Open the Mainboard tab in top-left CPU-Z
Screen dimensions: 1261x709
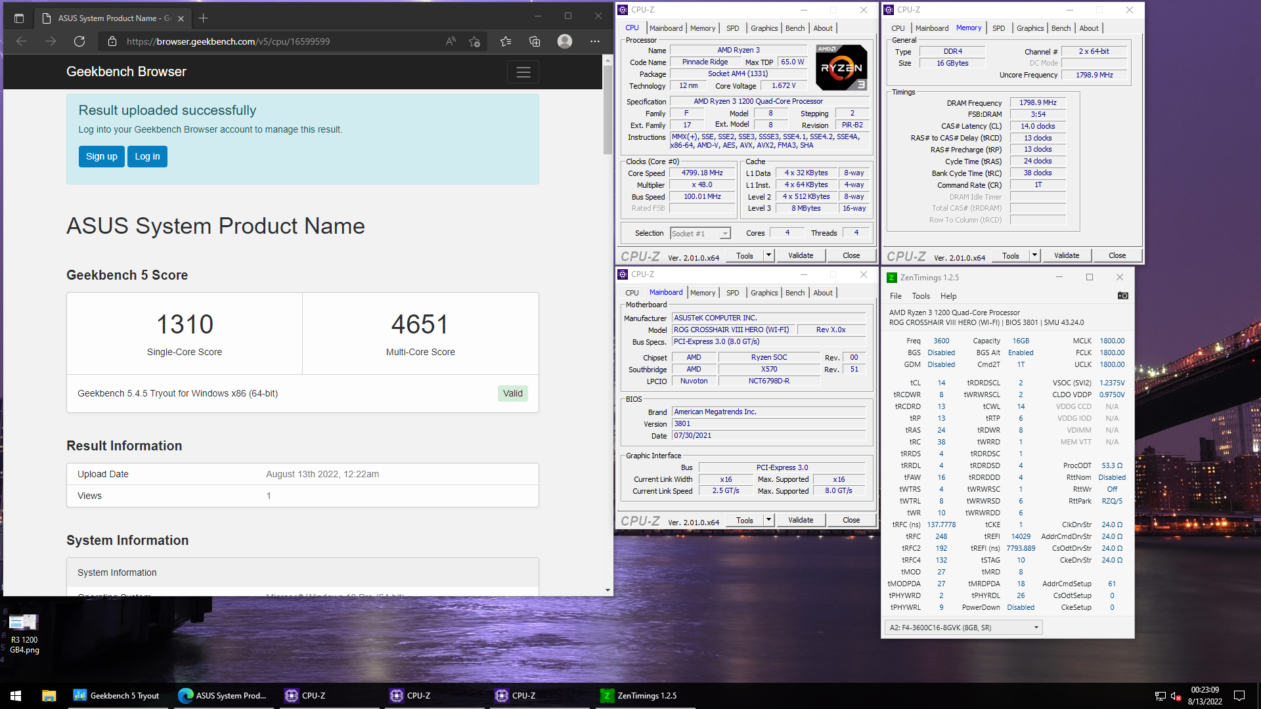pos(666,28)
